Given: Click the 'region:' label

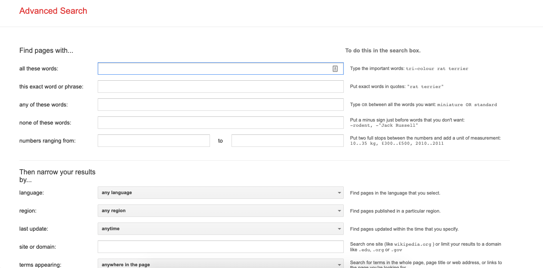Looking at the screenshot, I should (28, 211).
